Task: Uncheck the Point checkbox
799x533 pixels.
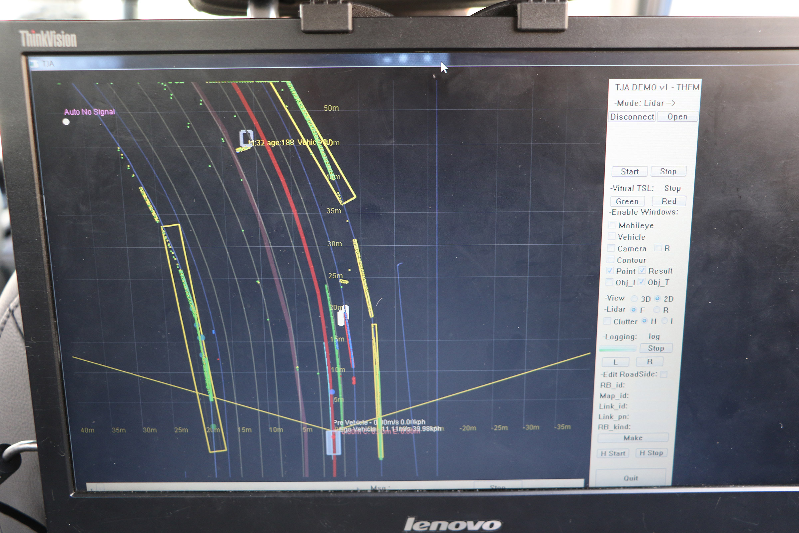Action: click(x=610, y=271)
